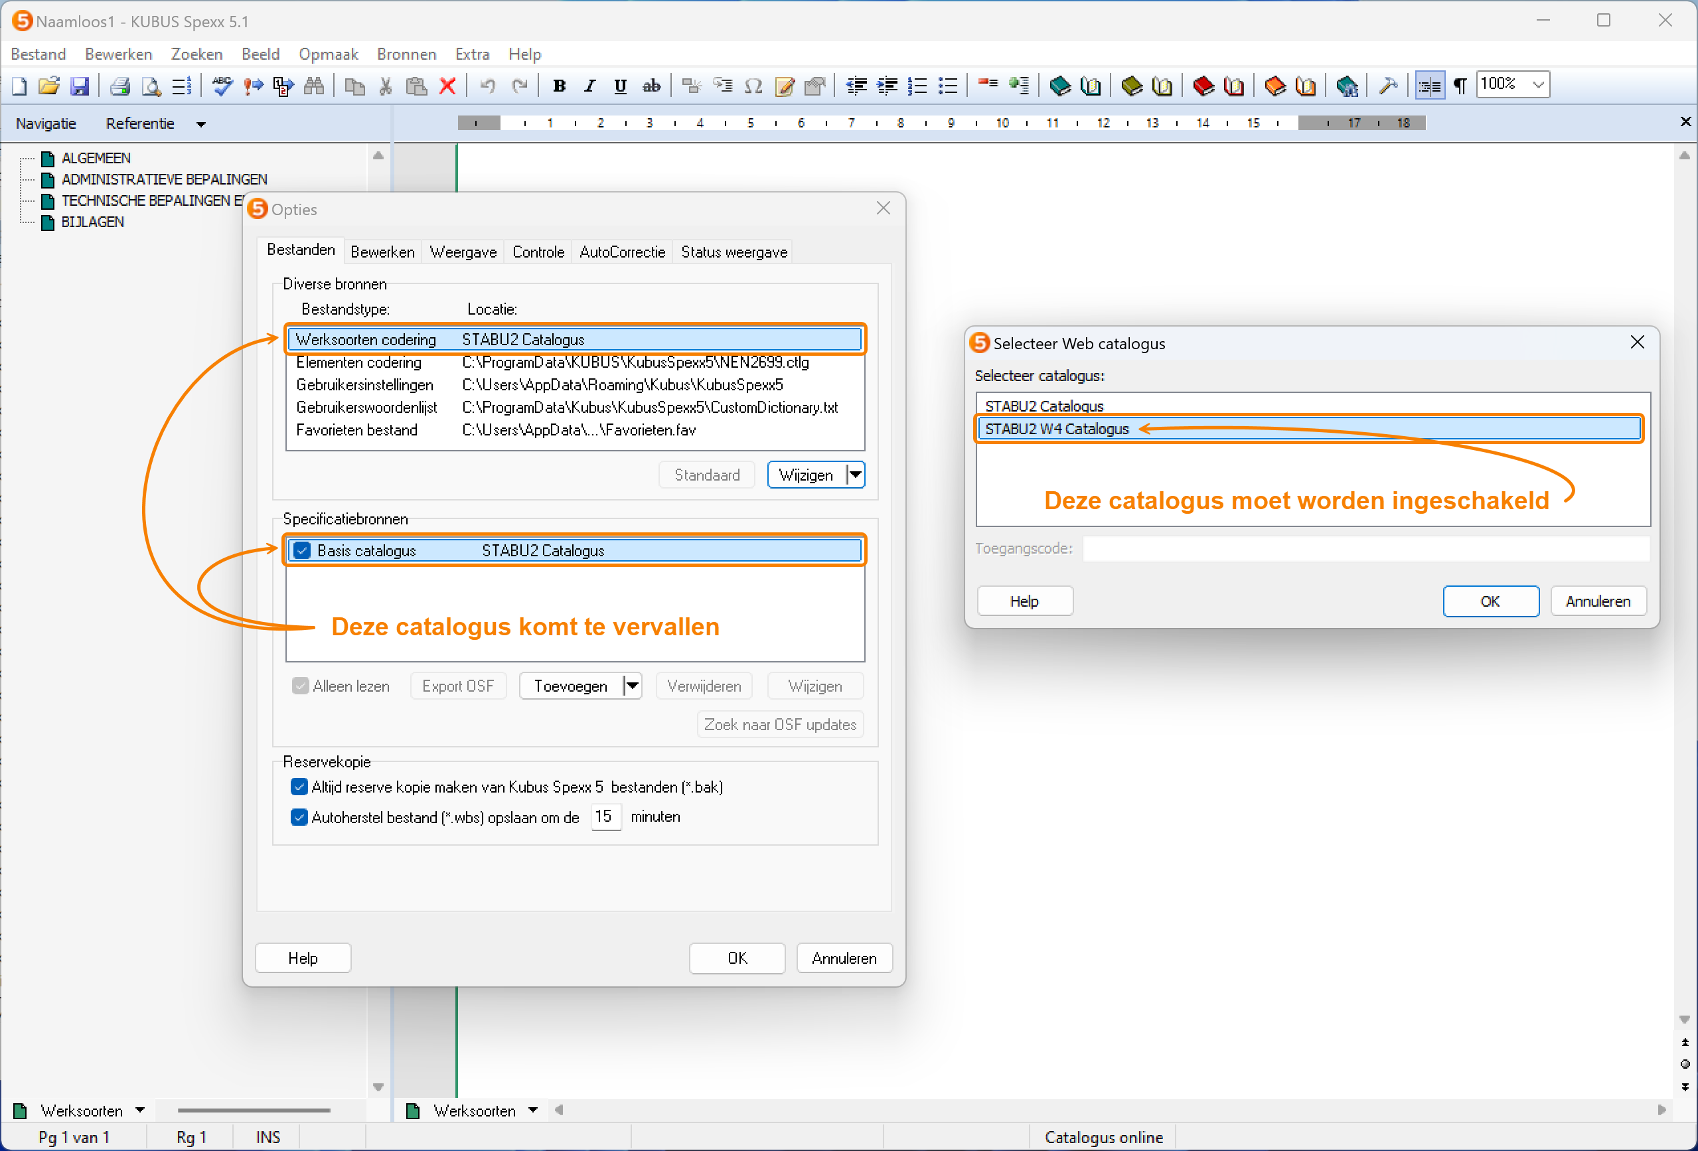Image resolution: width=1698 pixels, height=1151 pixels.
Task: Open the Extra menu
Action: point(472,54)
